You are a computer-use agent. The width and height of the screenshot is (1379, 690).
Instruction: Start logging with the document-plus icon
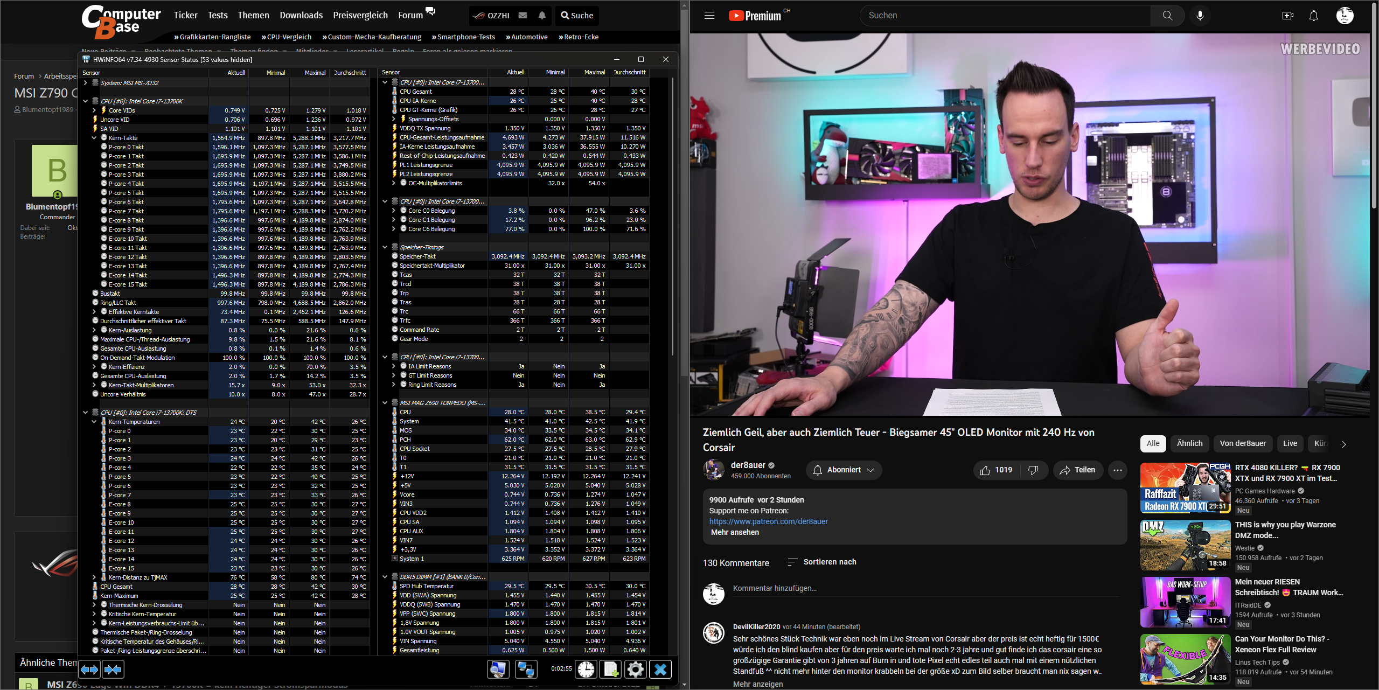click(x=611, y=670)
